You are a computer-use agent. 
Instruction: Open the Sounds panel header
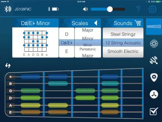pyautogui.click(x=123, y=23)
